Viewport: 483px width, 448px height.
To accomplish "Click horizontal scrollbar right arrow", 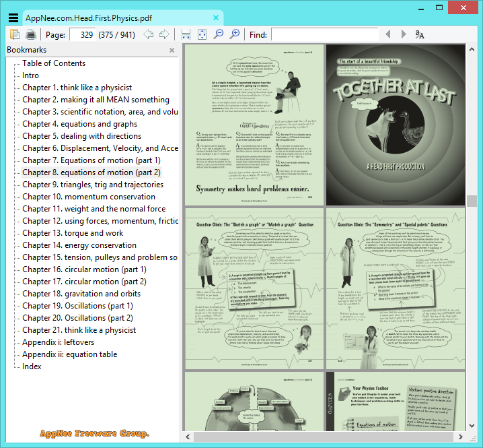I will click(x=461, y=437).
